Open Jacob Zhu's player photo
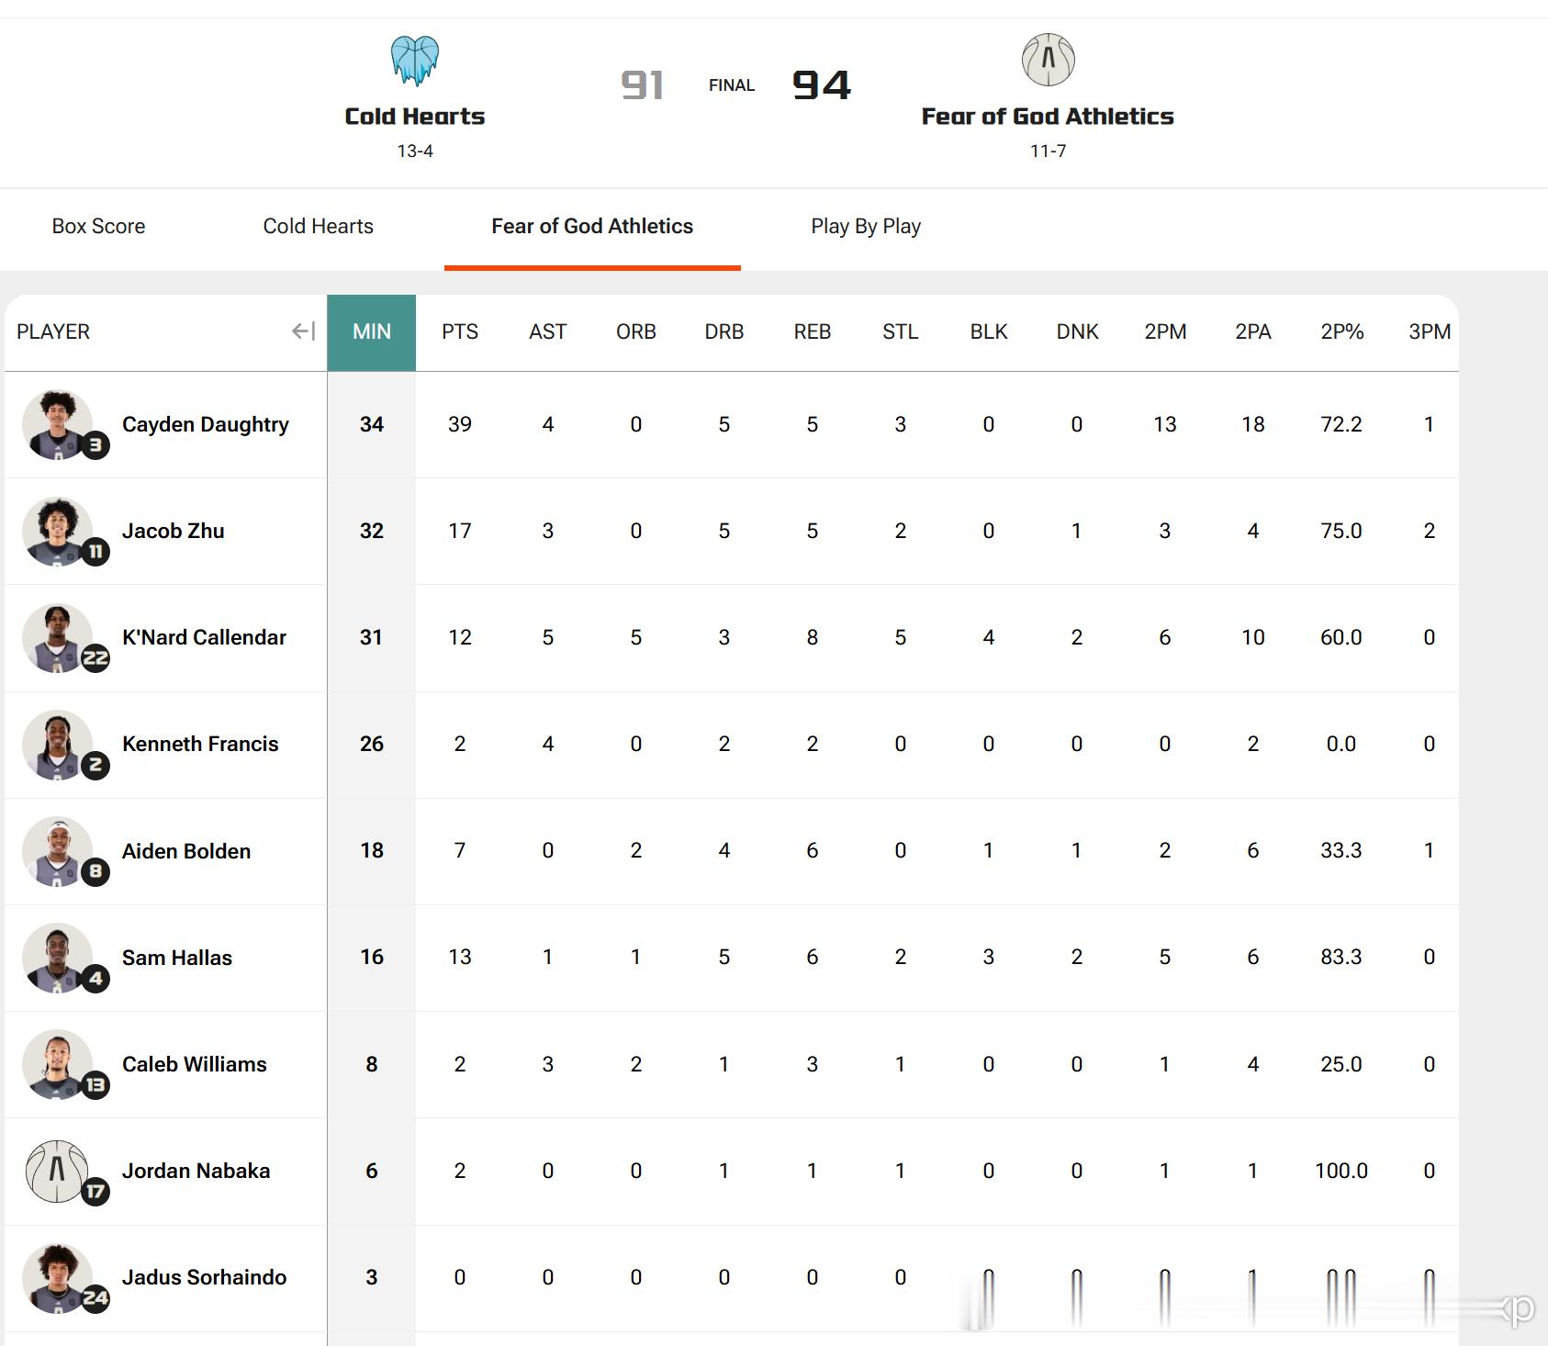1548x1346 pixels. [x=57, y=531]
